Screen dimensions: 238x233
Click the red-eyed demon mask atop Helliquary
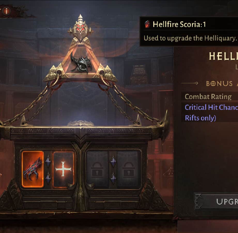tap(80, 28)
